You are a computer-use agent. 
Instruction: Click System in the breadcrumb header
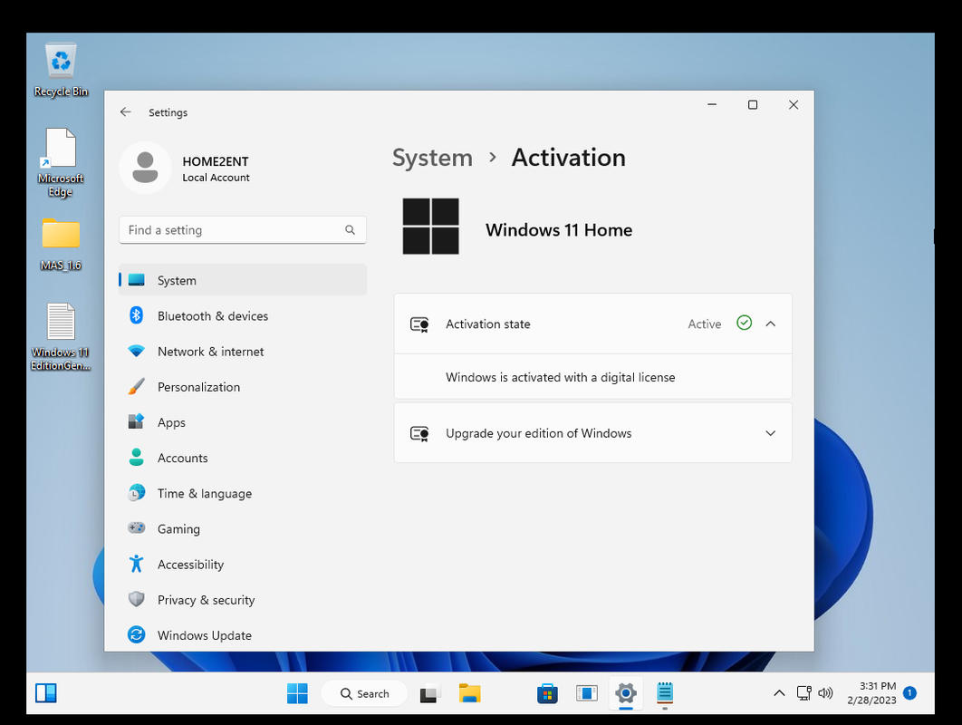coord(432,158)
